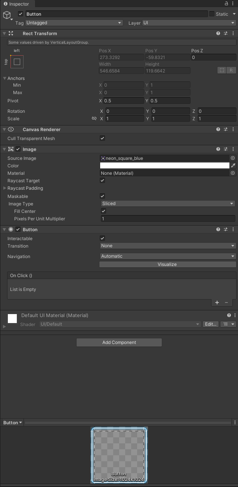
Task: Click the white Image Color swatch
Action: tap(164, 165)
